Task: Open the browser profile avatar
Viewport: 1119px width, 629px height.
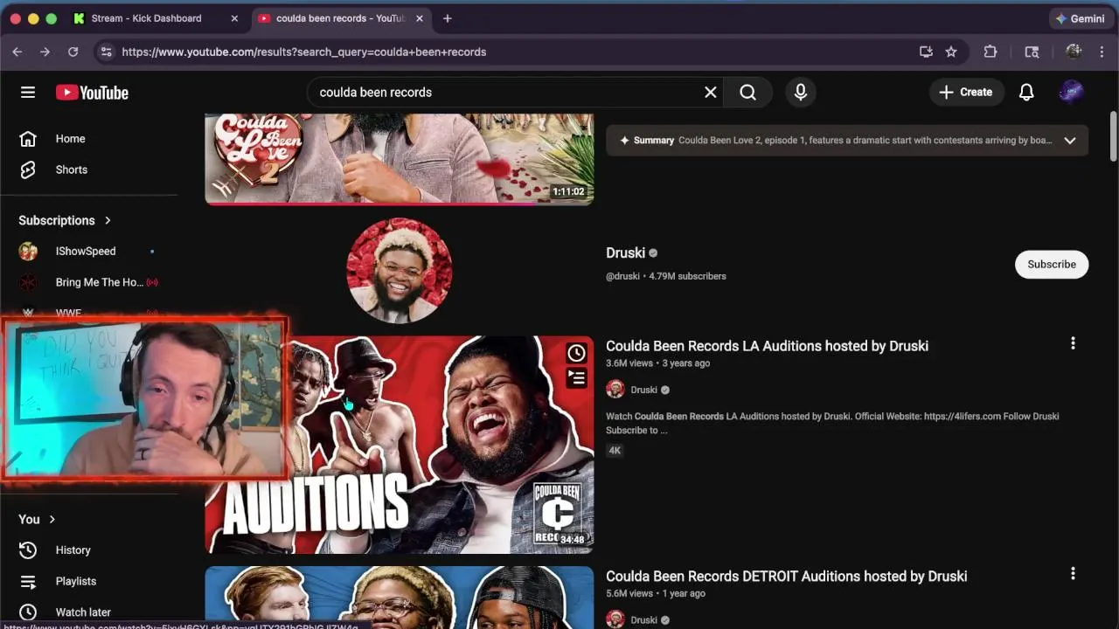Action: pyautogui.click(x=1074, y=52)
